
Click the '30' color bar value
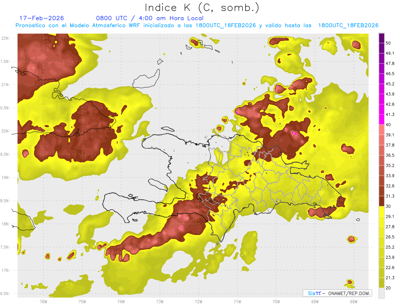[389, 206]
